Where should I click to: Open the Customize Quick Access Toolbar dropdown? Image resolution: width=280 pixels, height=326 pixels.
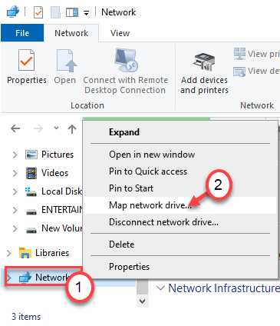click(x=87, y=13)
